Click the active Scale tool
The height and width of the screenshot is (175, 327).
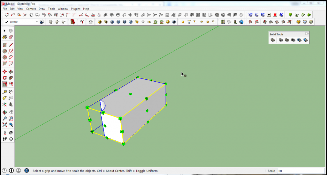(4, 84)
